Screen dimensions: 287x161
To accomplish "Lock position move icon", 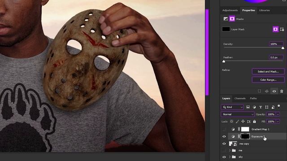I will [243, 121].
